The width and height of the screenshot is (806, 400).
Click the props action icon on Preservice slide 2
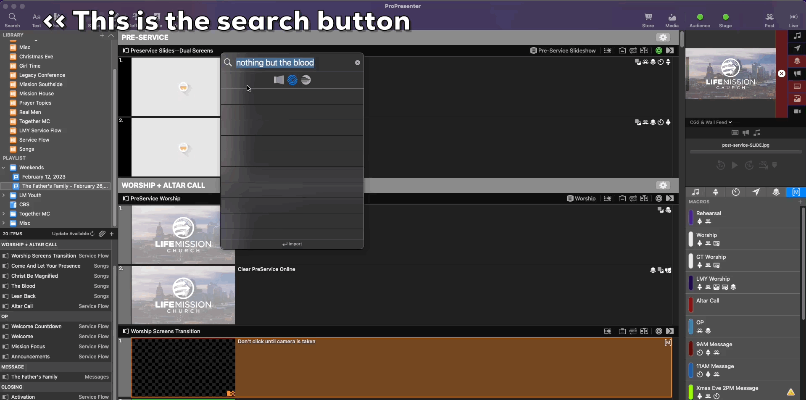(x=653, y=123)
